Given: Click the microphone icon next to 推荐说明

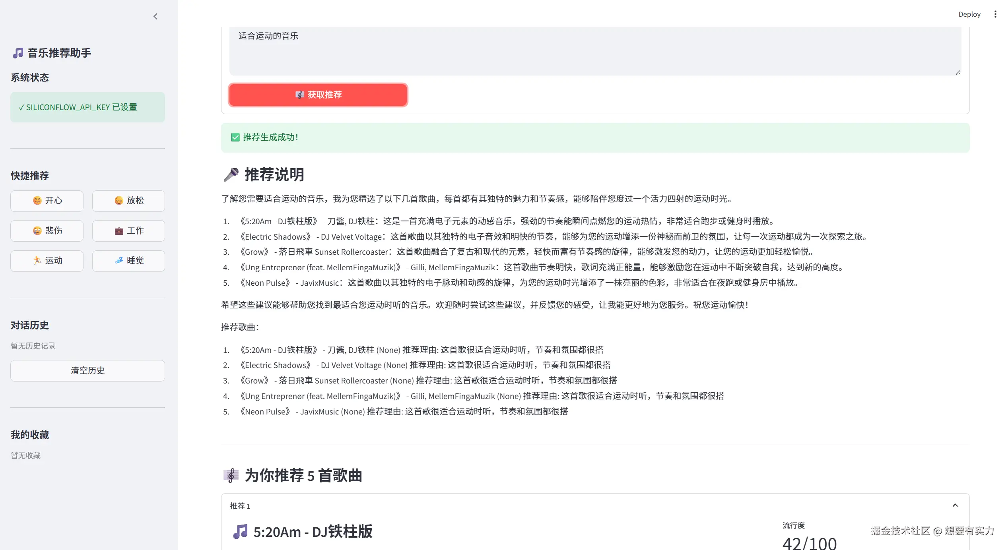Looking at the screenshot, I should pyautogui.click(x=231, y=174).
